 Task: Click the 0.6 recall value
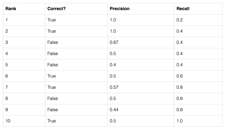(x=179, y=76)
